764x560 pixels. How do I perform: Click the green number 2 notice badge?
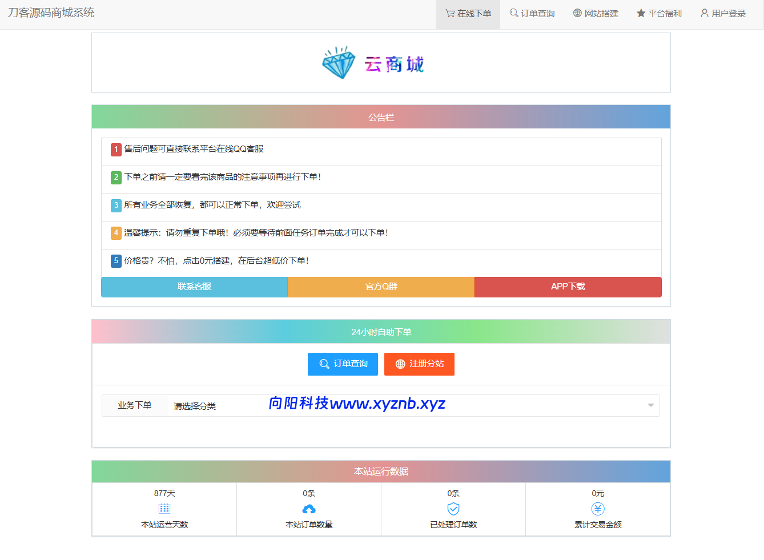[x=116, y=178]
